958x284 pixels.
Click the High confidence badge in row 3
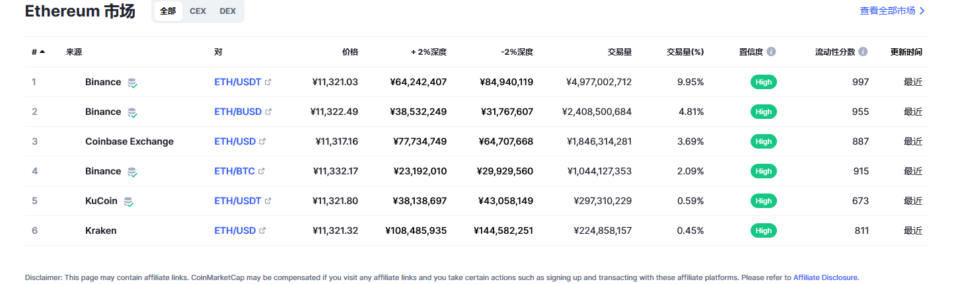[x=764, y=141]
